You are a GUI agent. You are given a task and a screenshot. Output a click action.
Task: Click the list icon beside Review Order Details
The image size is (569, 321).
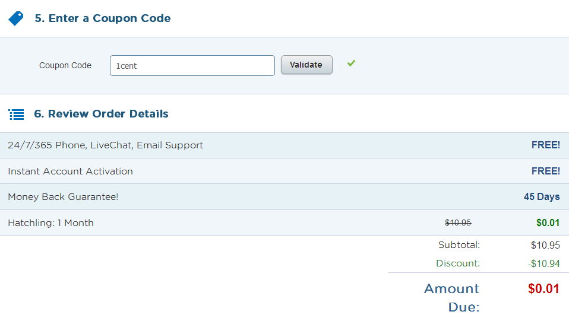(16, 114)
